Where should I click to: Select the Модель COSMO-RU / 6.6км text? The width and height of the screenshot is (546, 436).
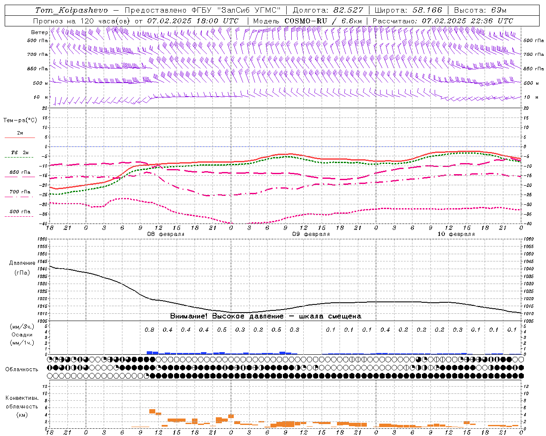(x=308, y=21)
